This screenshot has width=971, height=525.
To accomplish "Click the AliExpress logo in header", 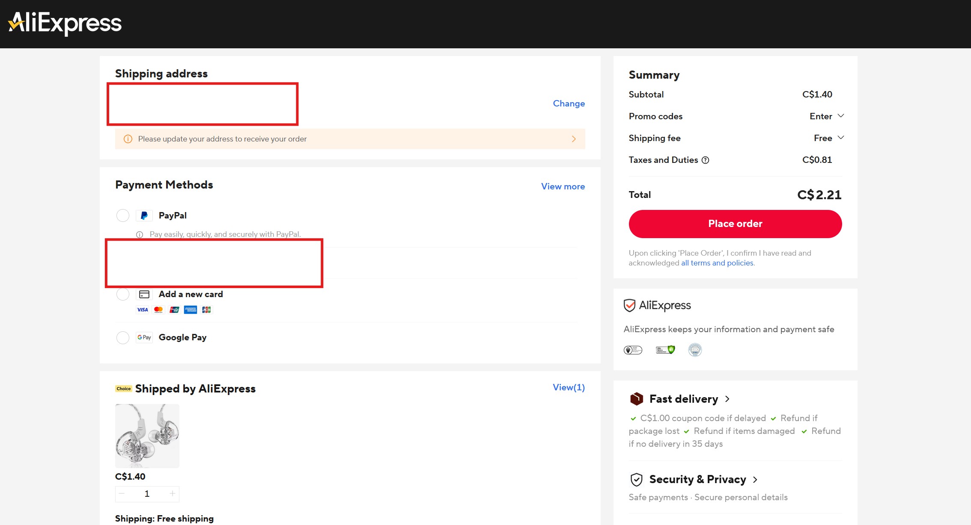I will pyautogui.click(x=65, y=24).
